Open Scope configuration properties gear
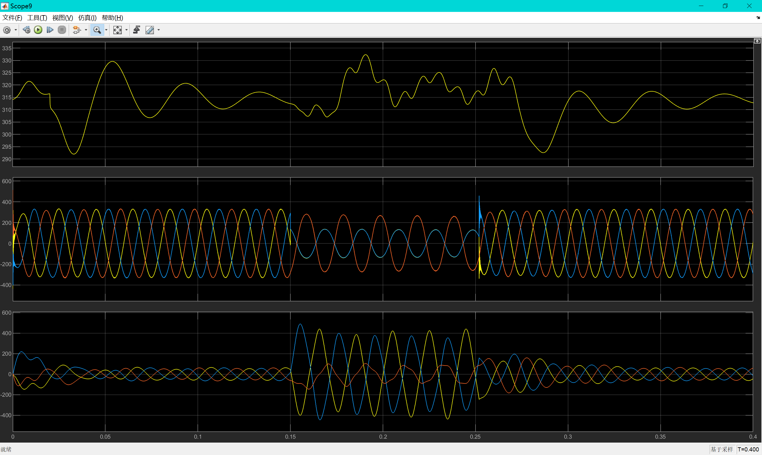Image resolution: width=762 pixels, height=455 pixels. pyautogui.click(x=7, y=30)
